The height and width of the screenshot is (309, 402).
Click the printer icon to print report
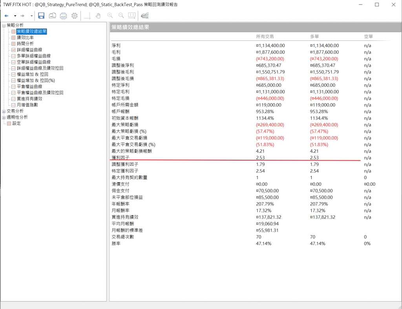point(64,16)
